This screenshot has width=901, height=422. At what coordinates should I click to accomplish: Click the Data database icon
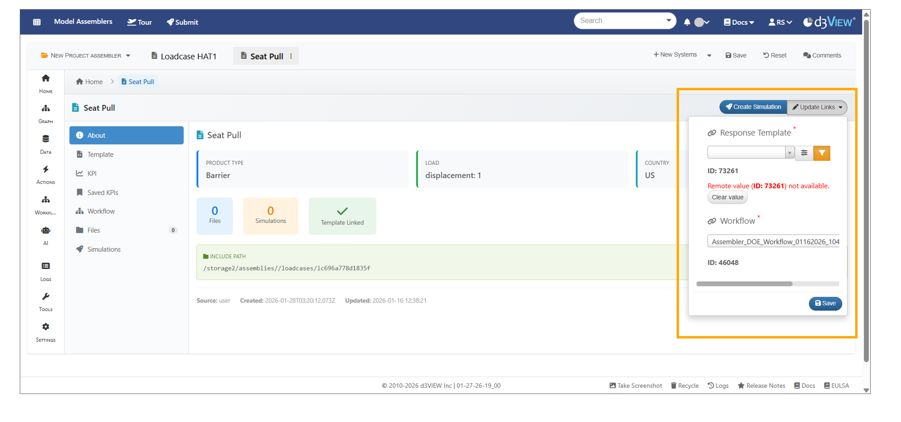tap(45, 139)
